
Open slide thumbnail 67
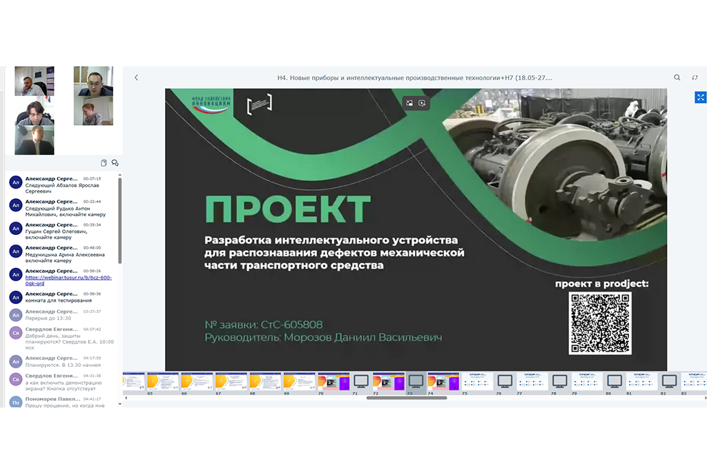pyautogui.click(x=231, y=381)
